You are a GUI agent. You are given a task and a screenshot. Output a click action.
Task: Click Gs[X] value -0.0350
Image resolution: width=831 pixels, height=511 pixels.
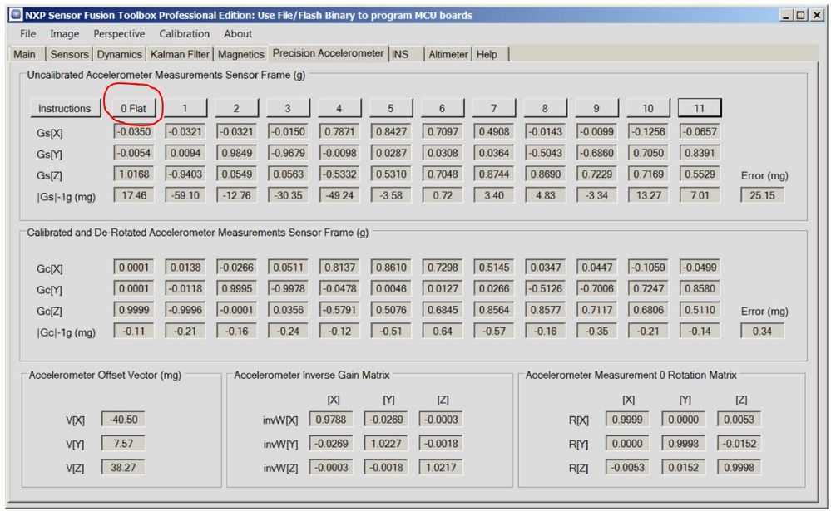(134, 131)
